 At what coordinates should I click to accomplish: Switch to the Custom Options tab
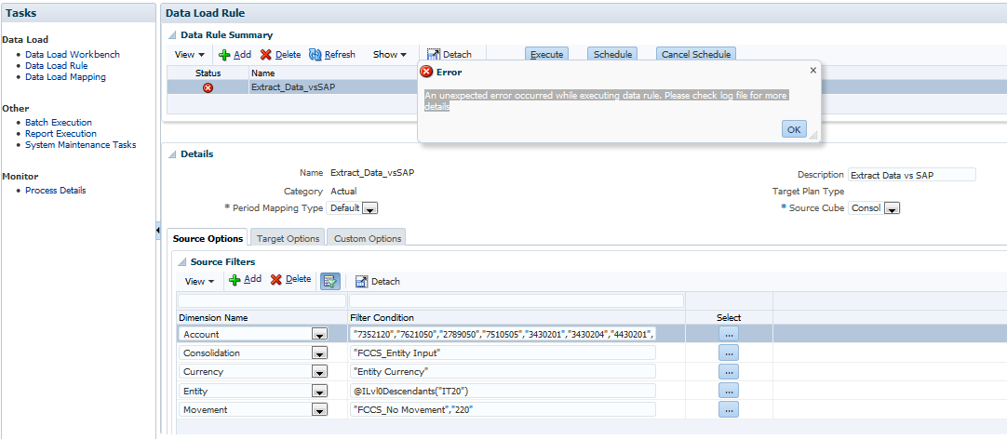368,238
